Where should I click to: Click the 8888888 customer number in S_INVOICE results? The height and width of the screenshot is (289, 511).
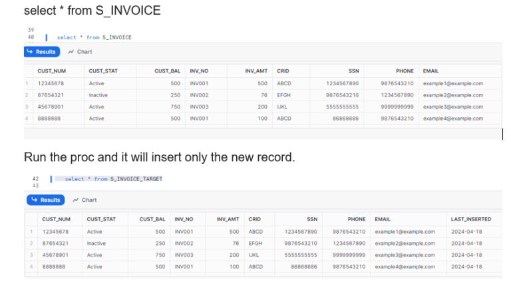pos(49,119)
